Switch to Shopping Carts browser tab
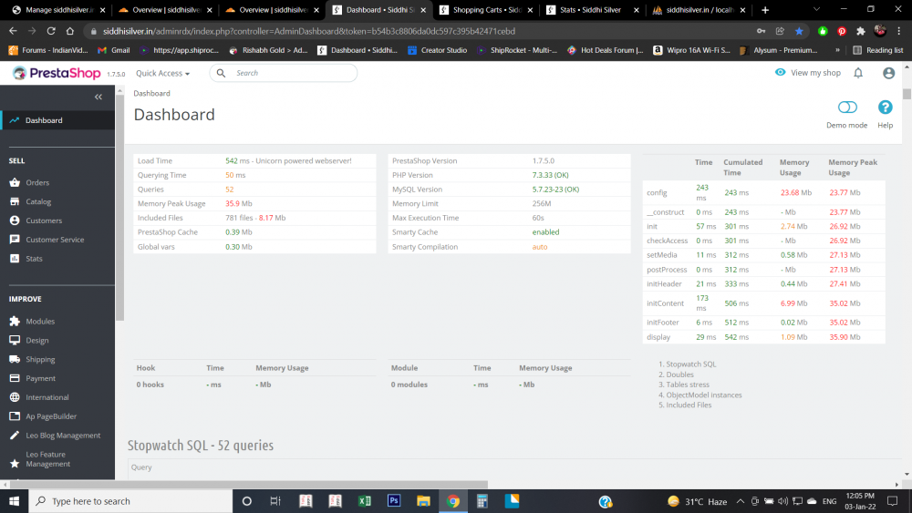Image resolution: width=912 pixels, height=513 pixels. coord(485,10)
